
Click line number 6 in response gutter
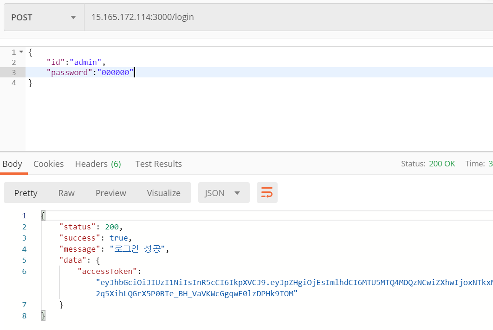tap(24, 271)
